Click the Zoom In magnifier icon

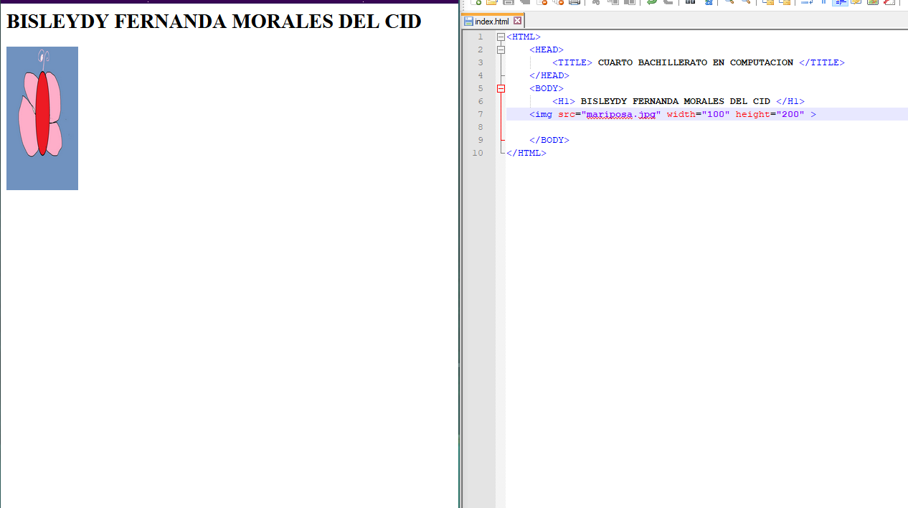tap(729, 2)
